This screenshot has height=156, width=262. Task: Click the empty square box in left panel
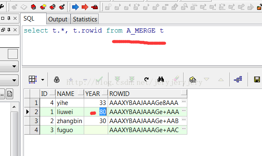(x=13, y=54)
